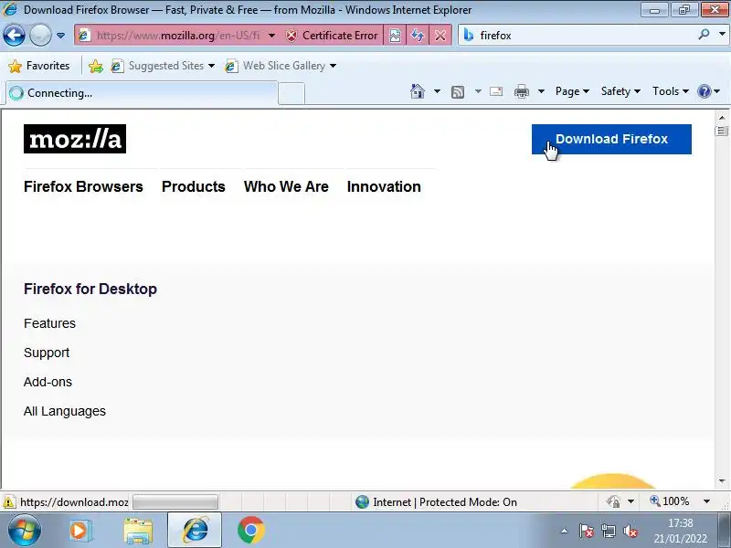Viewport: 731px width, 548px height.
Task: Open the All Languages link
Action: tap(65, 412)
